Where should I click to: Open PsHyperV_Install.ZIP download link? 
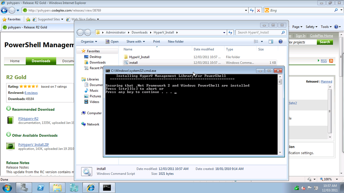tap(34, 144)
